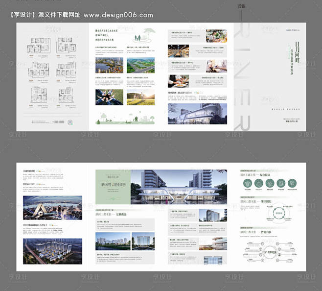Click the fifth green circular icon

tap(292, 183)
